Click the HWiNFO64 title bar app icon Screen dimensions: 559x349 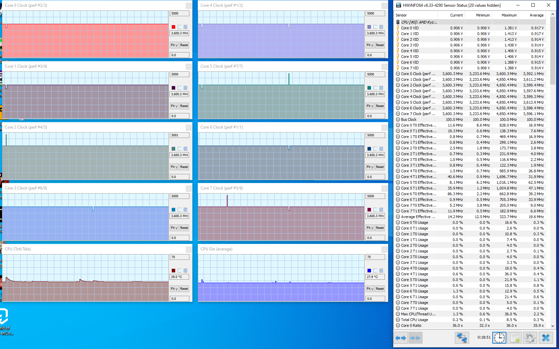point(399,5)
